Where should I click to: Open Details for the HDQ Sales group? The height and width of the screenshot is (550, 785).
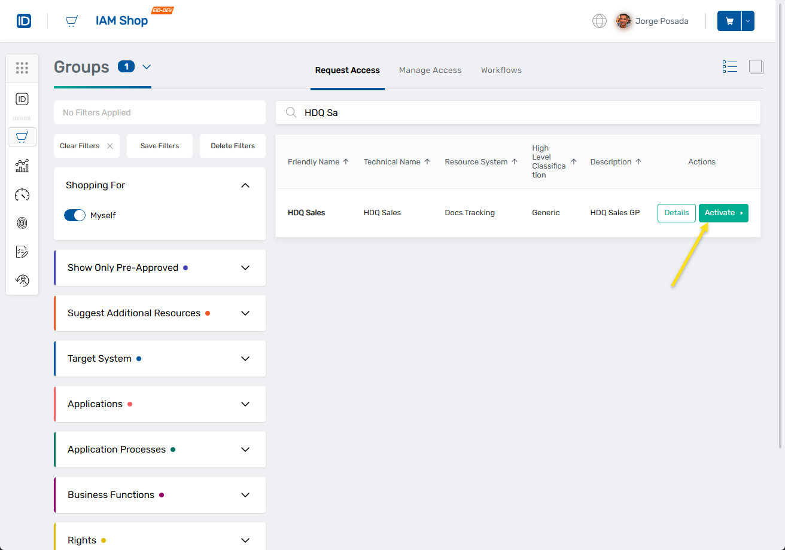tap(676, 212)
